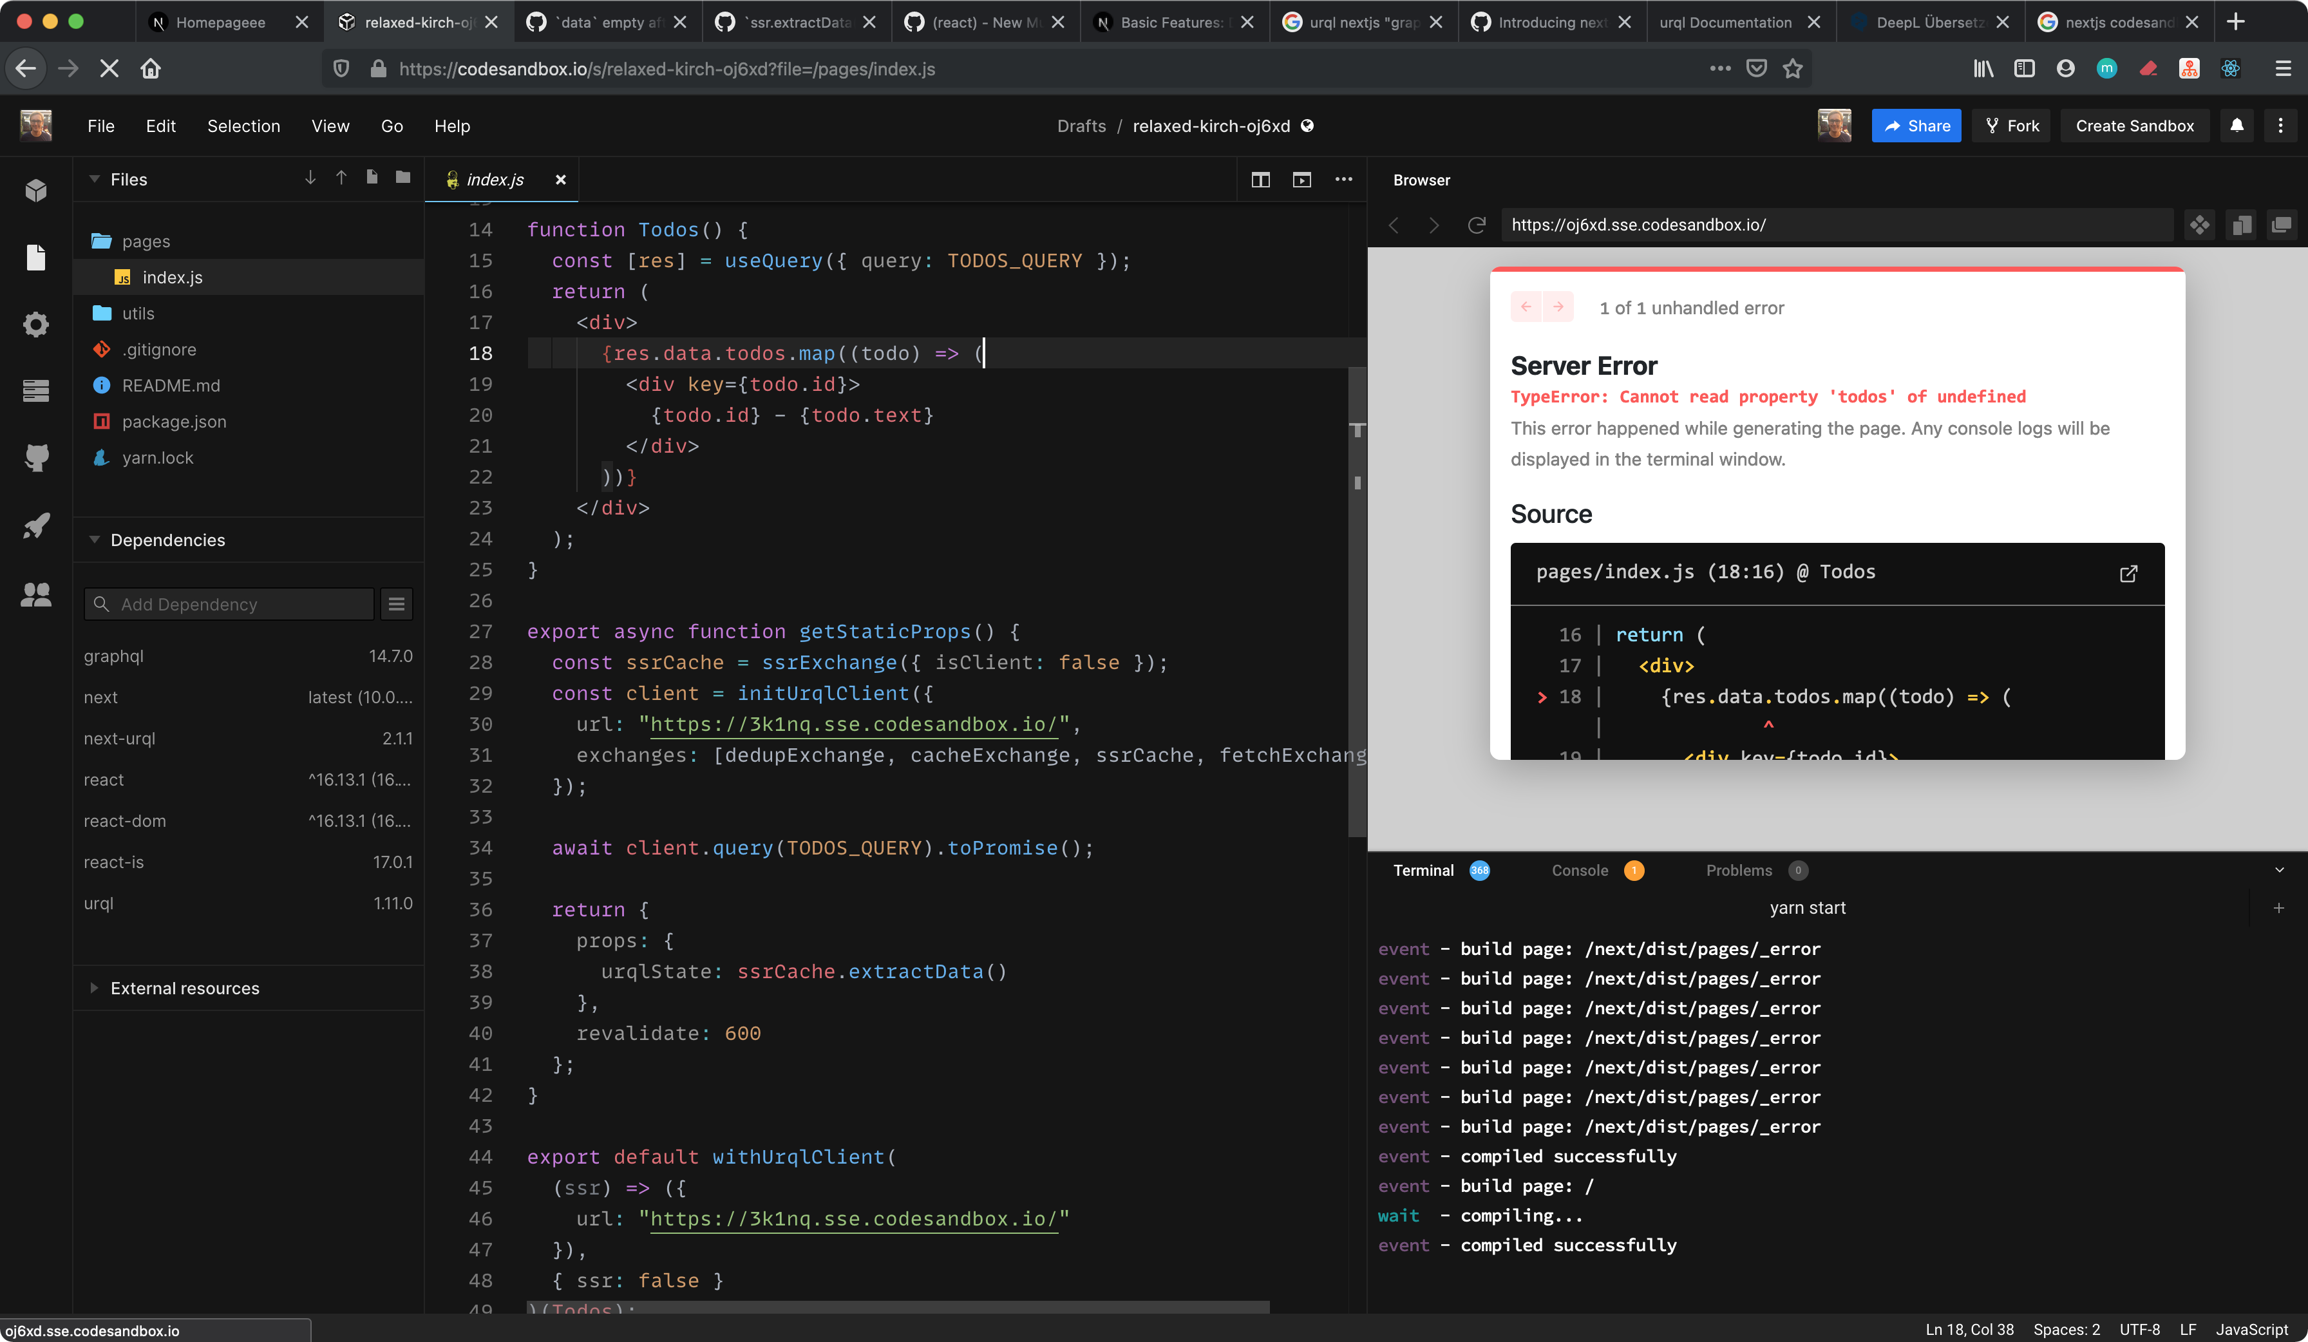Create a new file in the Files panel

[372, 178]
